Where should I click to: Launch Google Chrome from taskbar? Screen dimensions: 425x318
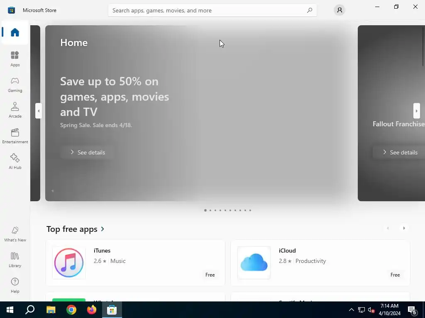coord(71,310)
